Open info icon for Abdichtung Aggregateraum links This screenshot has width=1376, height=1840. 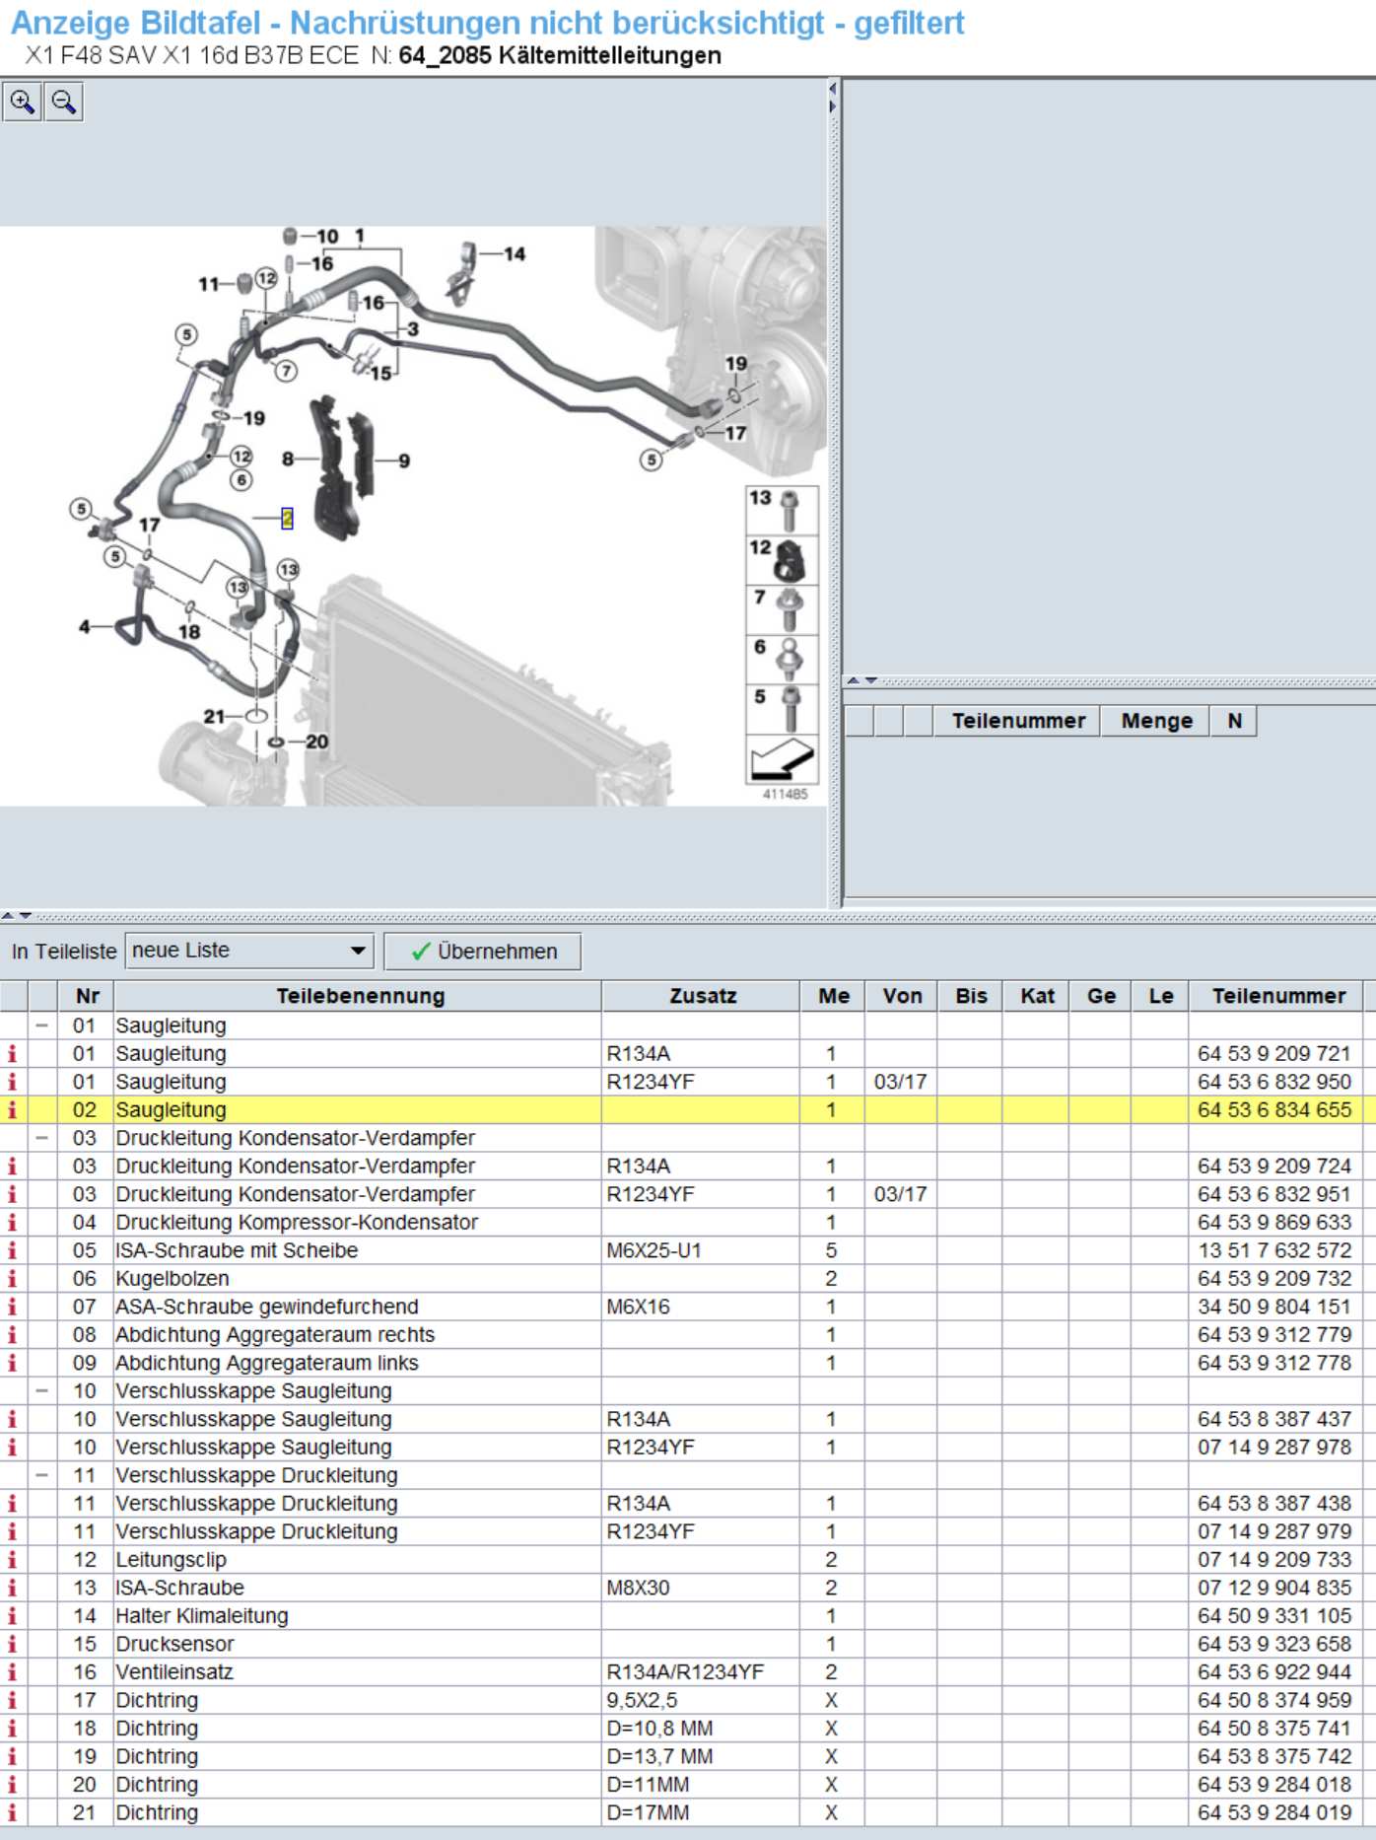13,1363
